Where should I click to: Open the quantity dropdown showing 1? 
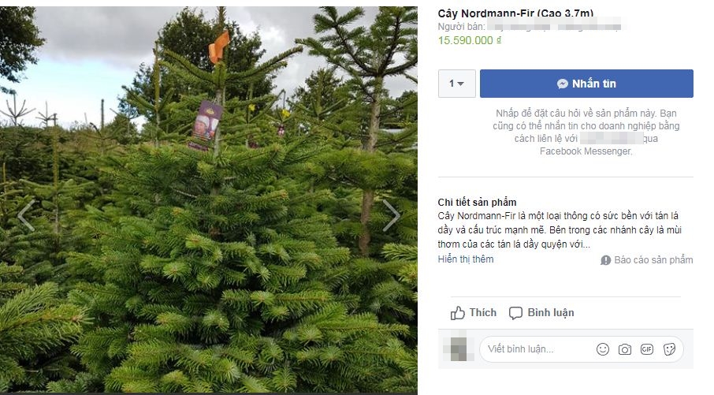click(457, 84)
